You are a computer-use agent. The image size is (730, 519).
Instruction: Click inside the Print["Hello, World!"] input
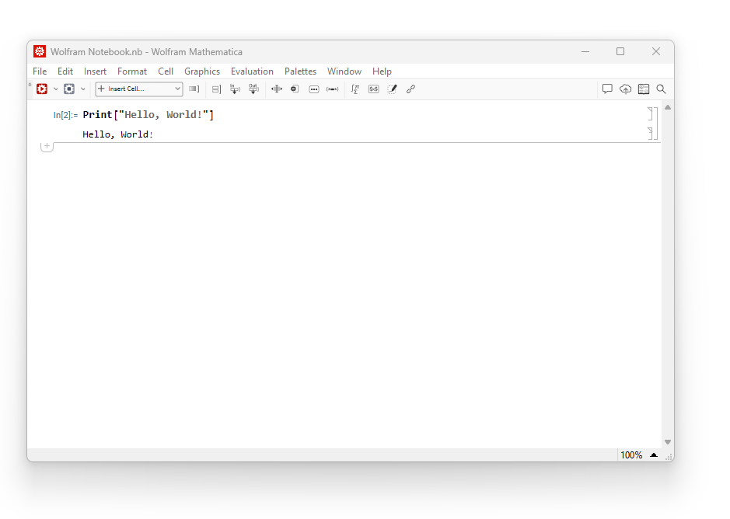pos(148,114)
